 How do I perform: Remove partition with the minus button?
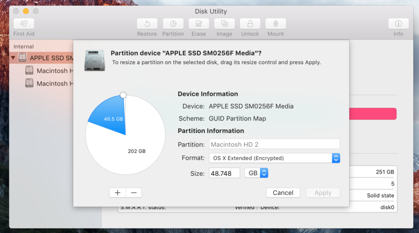134,193
